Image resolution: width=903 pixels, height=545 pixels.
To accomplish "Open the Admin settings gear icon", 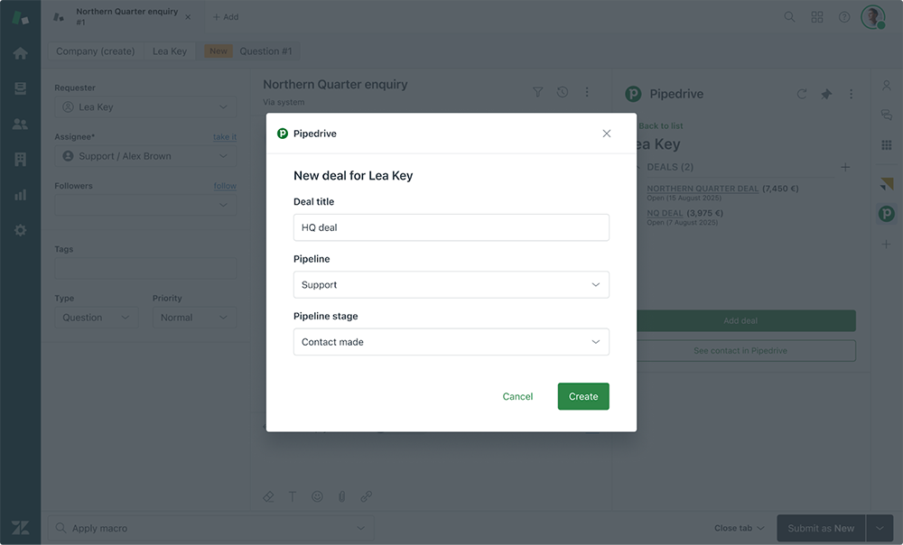I will click(20, 230).
